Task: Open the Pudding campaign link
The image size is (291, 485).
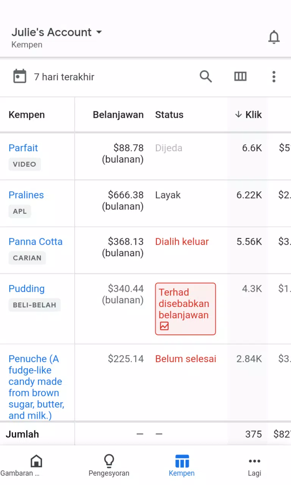Action: [27, 289]
